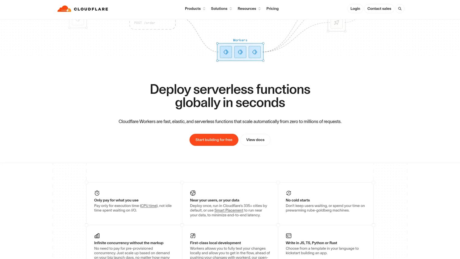Open the Products menu
The height and width of the screenshot is (259, 460).
click(x=195, y=9)
